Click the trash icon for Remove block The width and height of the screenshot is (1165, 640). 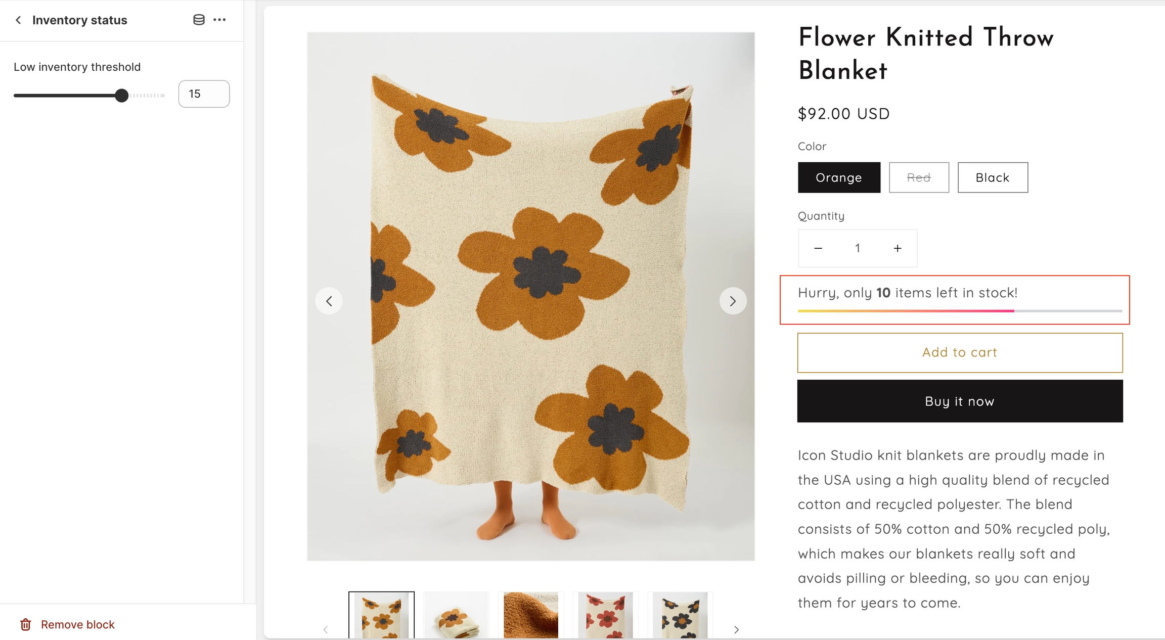(26, 624)
